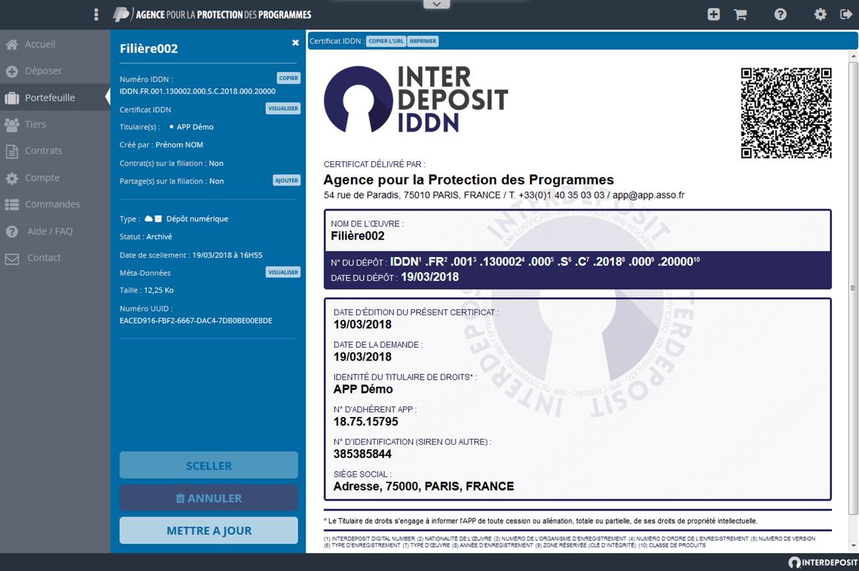Click the list icon beside Commandes
Viewport: 859px width, 571px height.
click(x=12, y=205)
